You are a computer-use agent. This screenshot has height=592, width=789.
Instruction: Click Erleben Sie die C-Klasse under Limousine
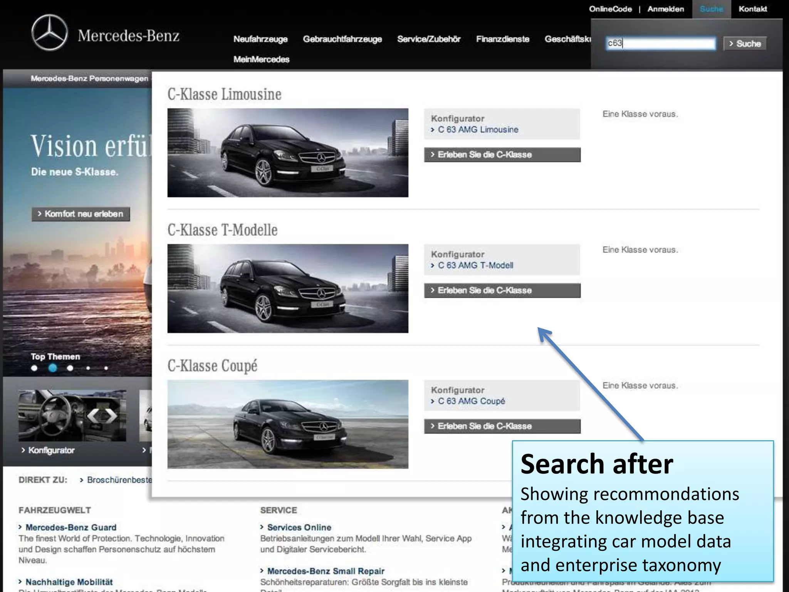click(502, 155)
